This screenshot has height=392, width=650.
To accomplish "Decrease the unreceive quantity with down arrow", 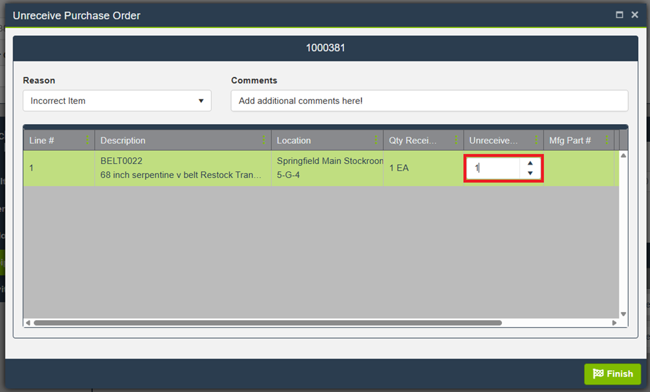I will [x=530, y=173].
